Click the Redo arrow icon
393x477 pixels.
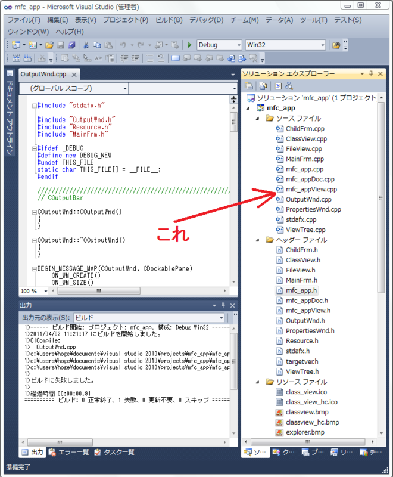(x=141, y=45)
